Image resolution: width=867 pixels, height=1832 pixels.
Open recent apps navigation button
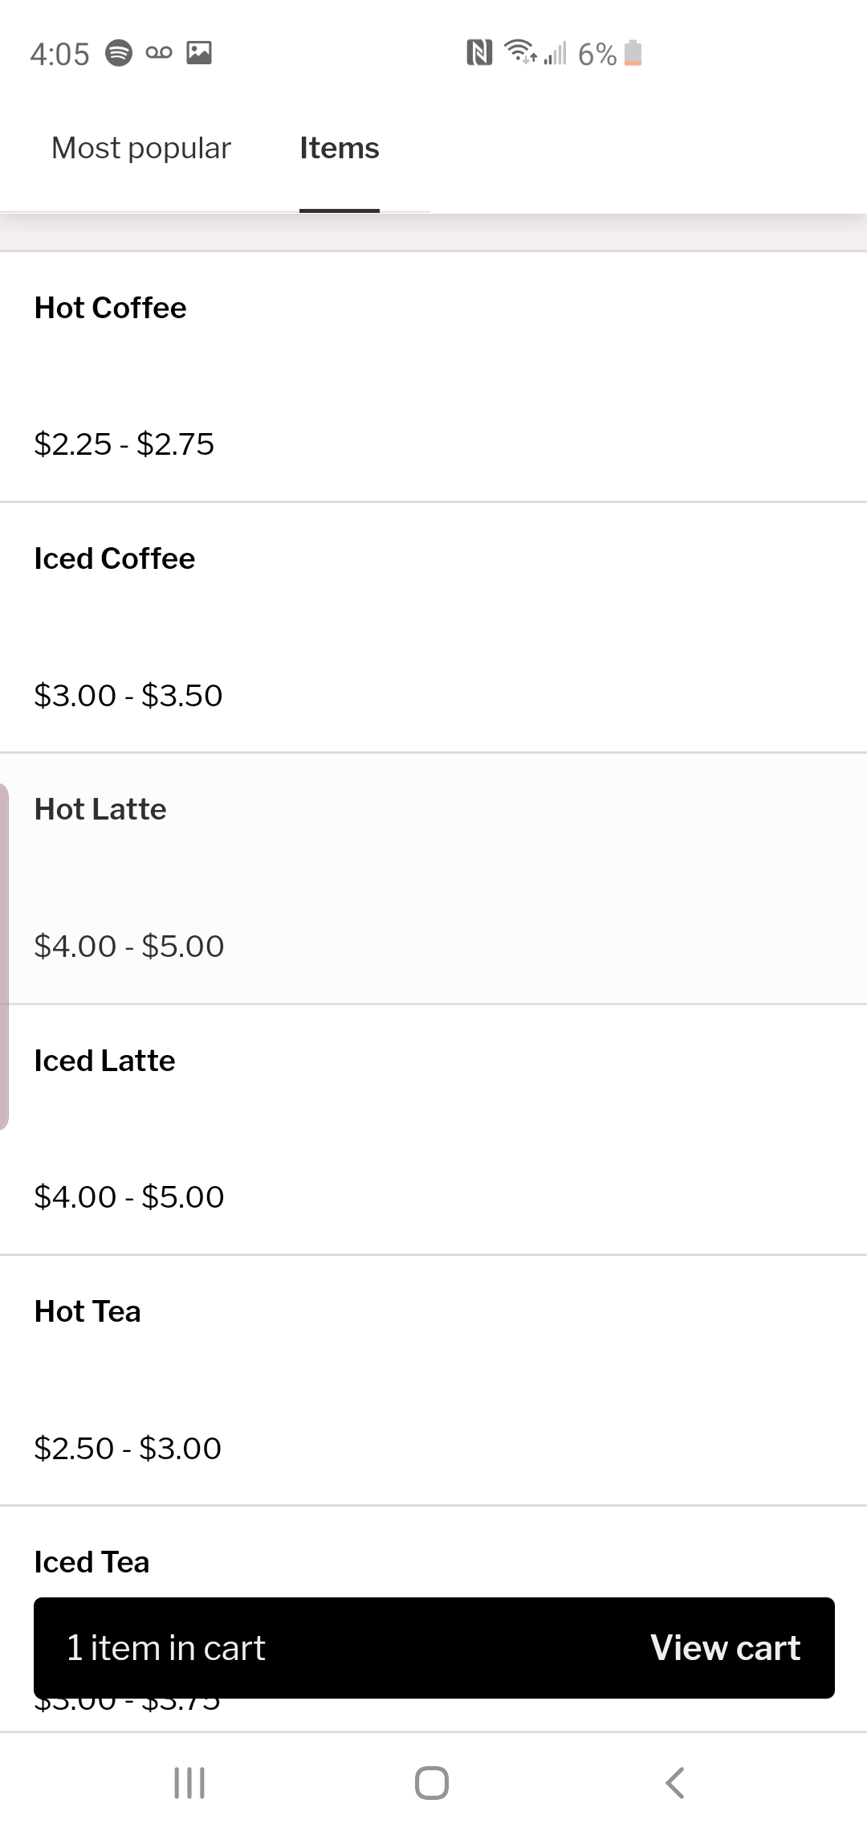click(x=189, y=1782)
